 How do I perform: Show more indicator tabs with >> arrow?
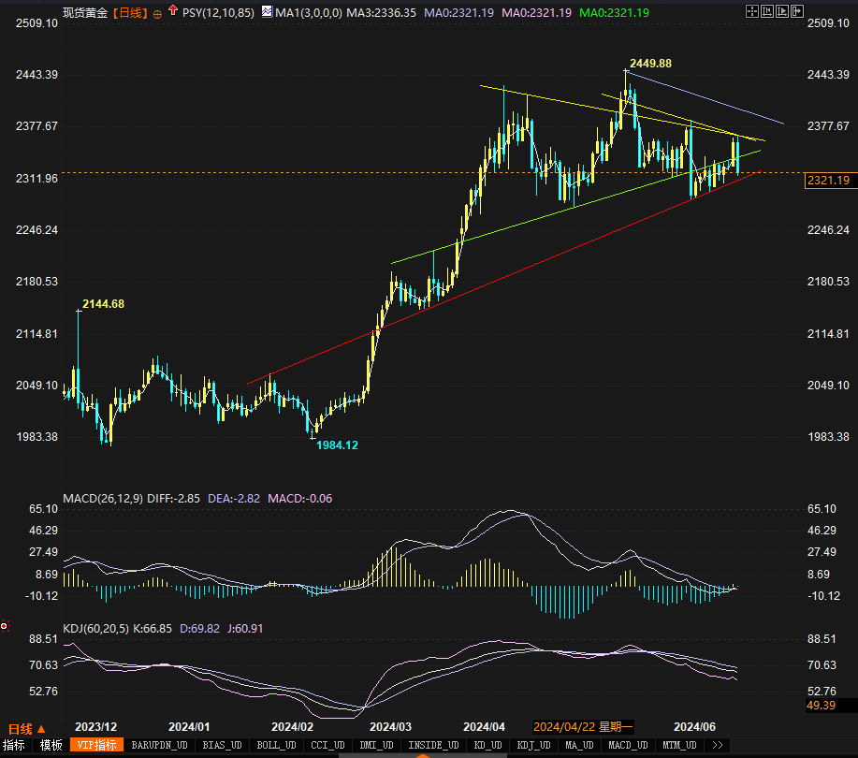718,746
